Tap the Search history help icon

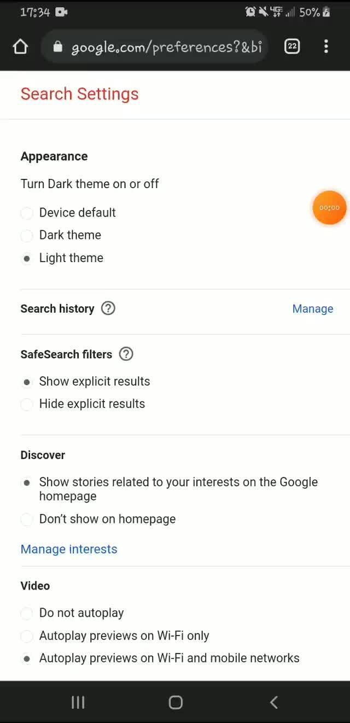[x=108, y=308]
